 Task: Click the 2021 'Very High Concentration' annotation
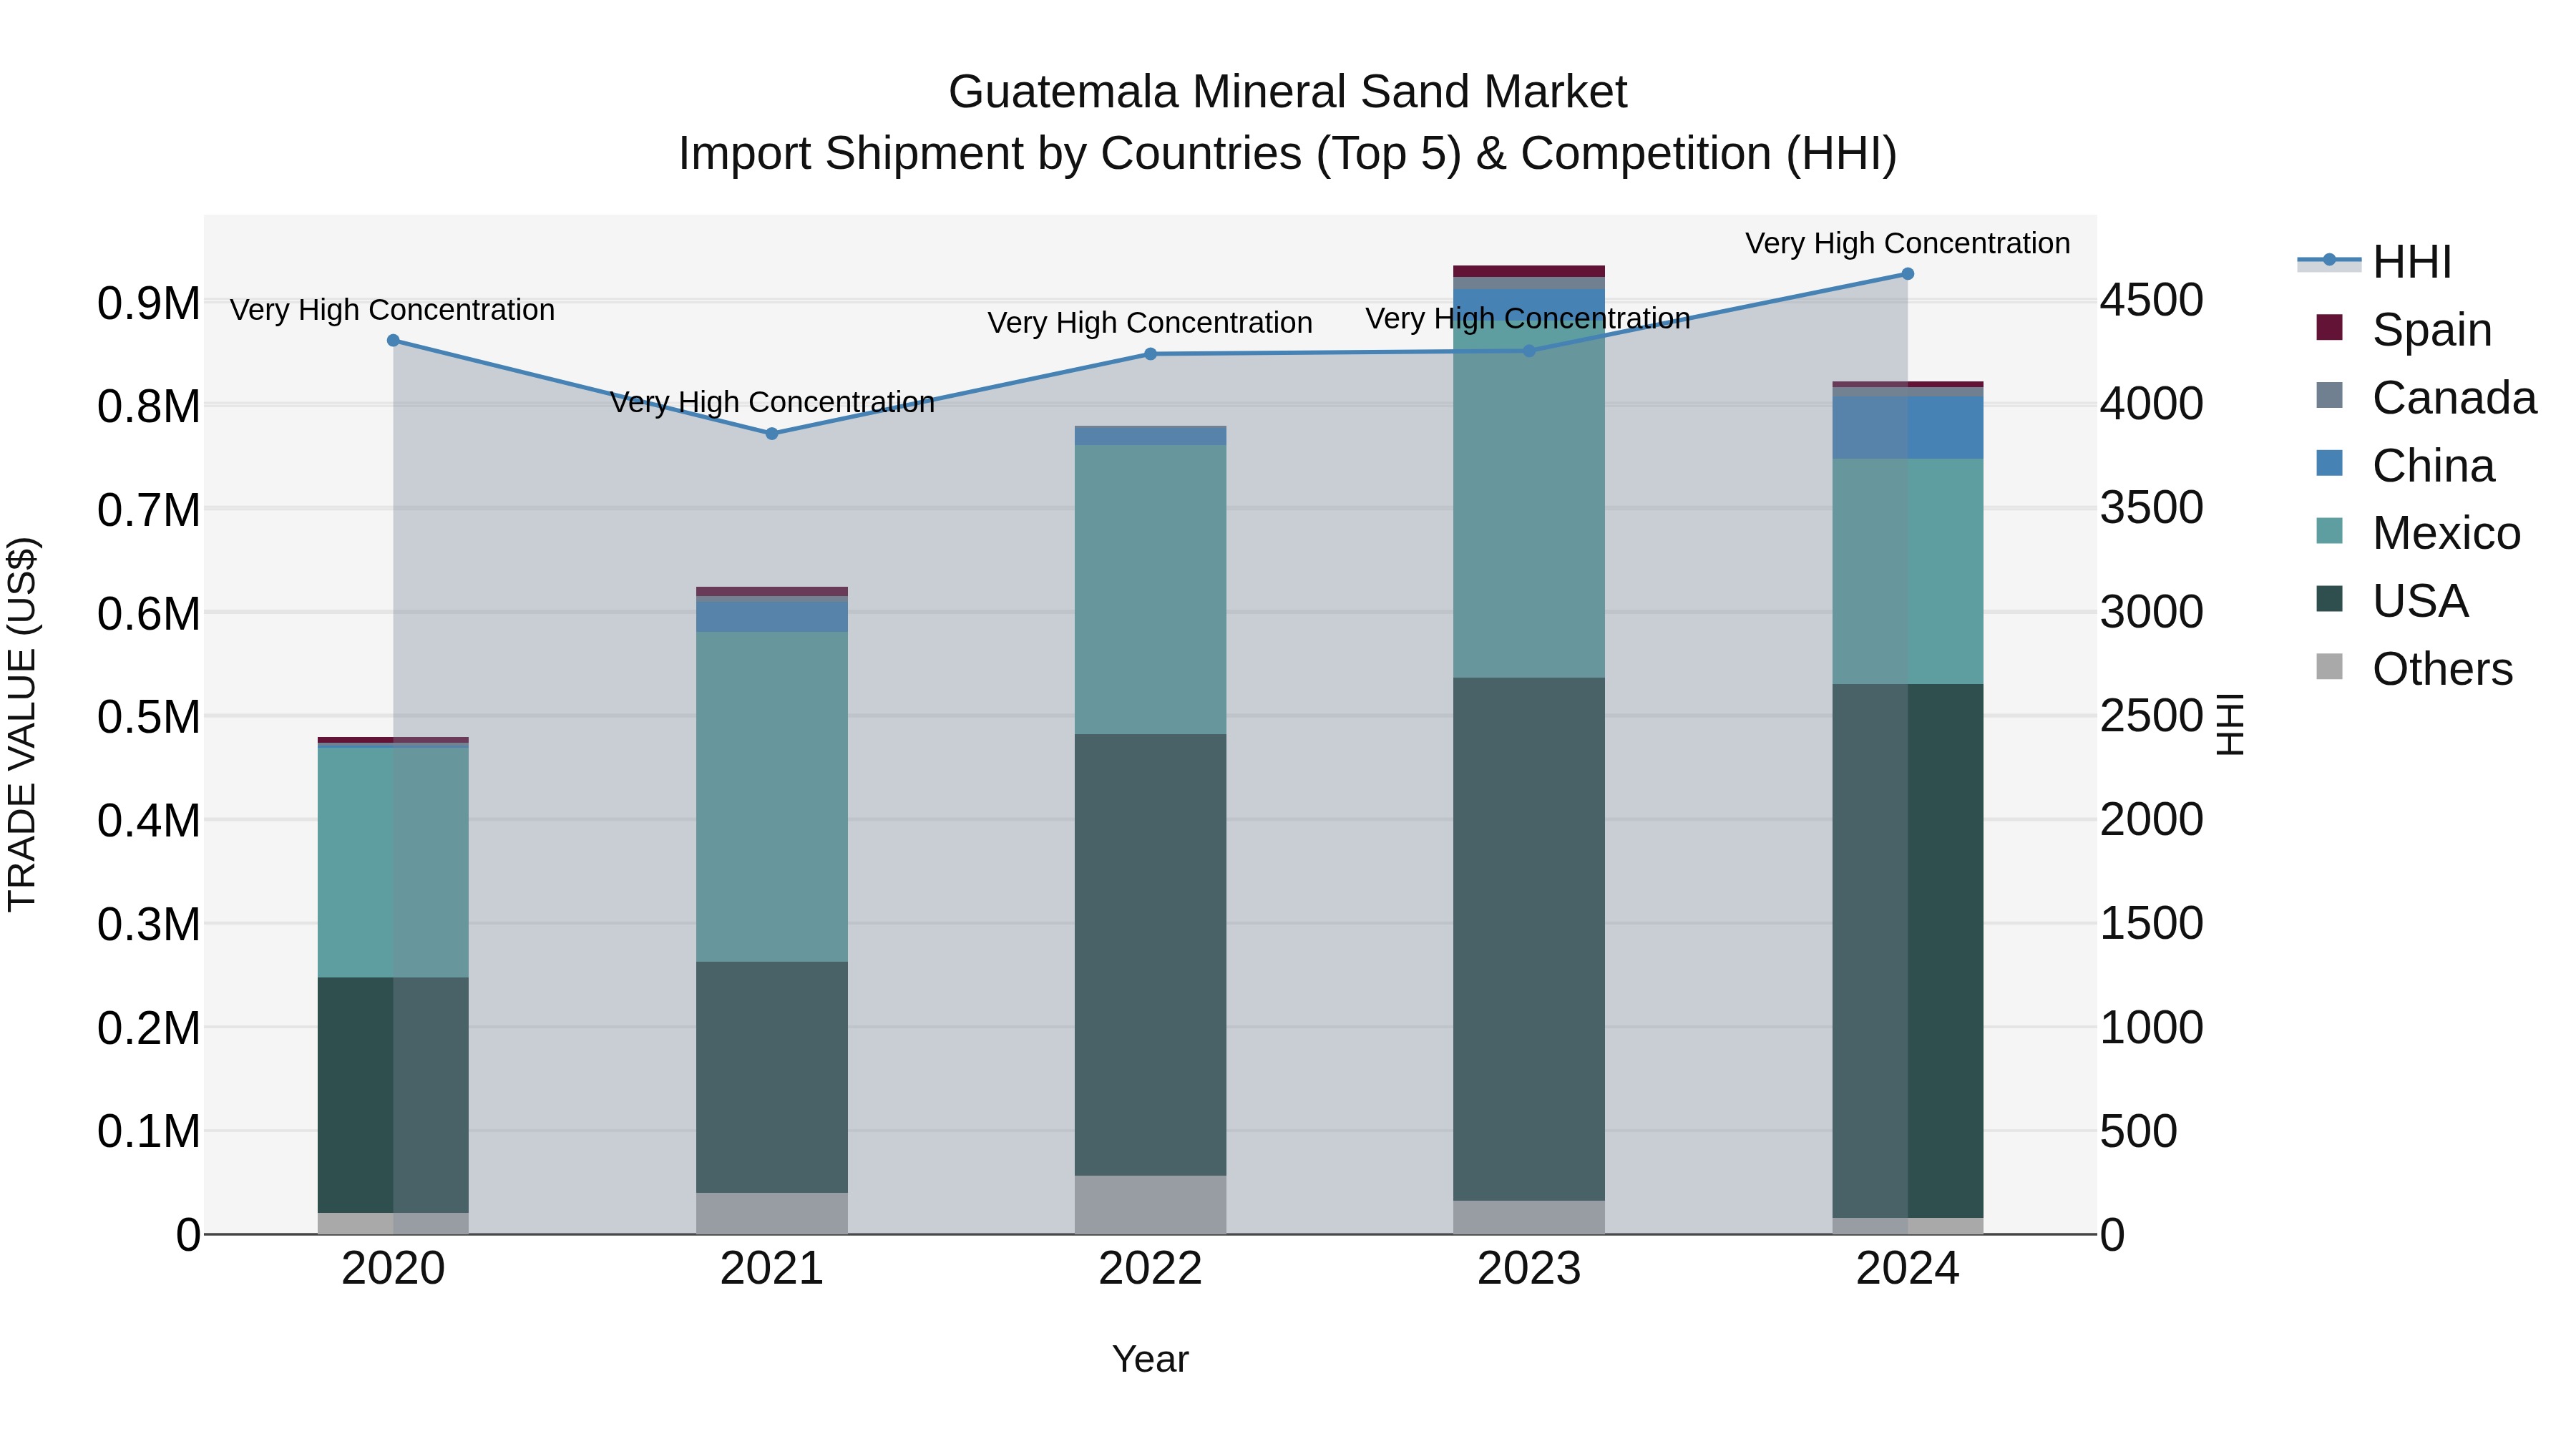tap(772, 402)
